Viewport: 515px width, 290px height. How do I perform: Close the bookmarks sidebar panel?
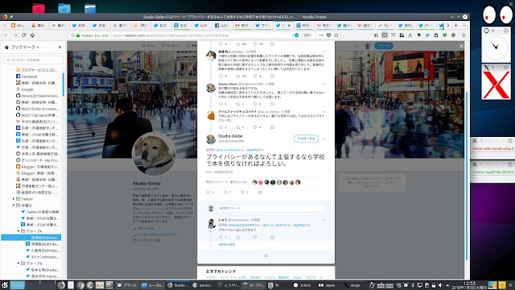coord(60,48)
